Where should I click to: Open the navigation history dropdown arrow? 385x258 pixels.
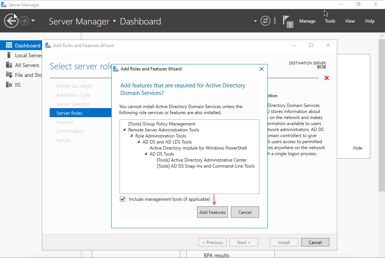click(x=33, y=21)
